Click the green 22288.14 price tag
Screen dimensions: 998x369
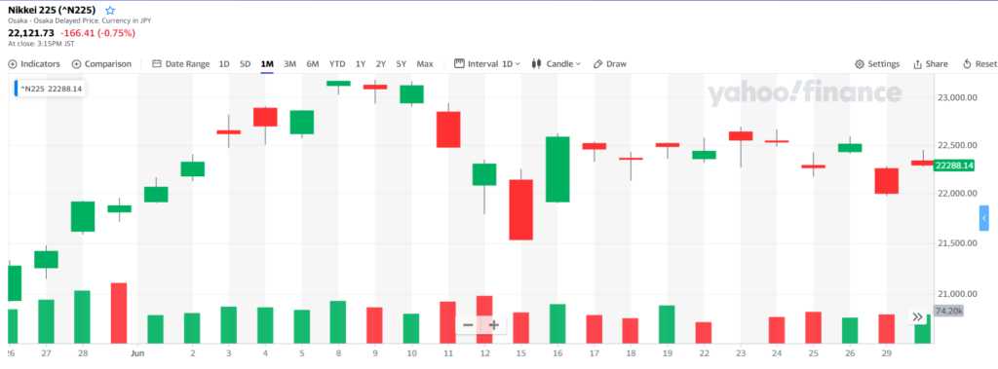click(x=953, y=166)
